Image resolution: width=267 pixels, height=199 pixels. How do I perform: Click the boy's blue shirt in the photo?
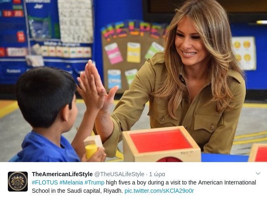point(46,148)
